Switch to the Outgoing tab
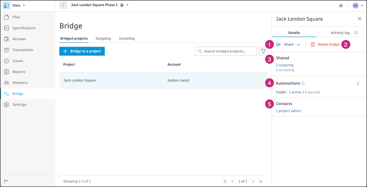 tap(103, 38)
